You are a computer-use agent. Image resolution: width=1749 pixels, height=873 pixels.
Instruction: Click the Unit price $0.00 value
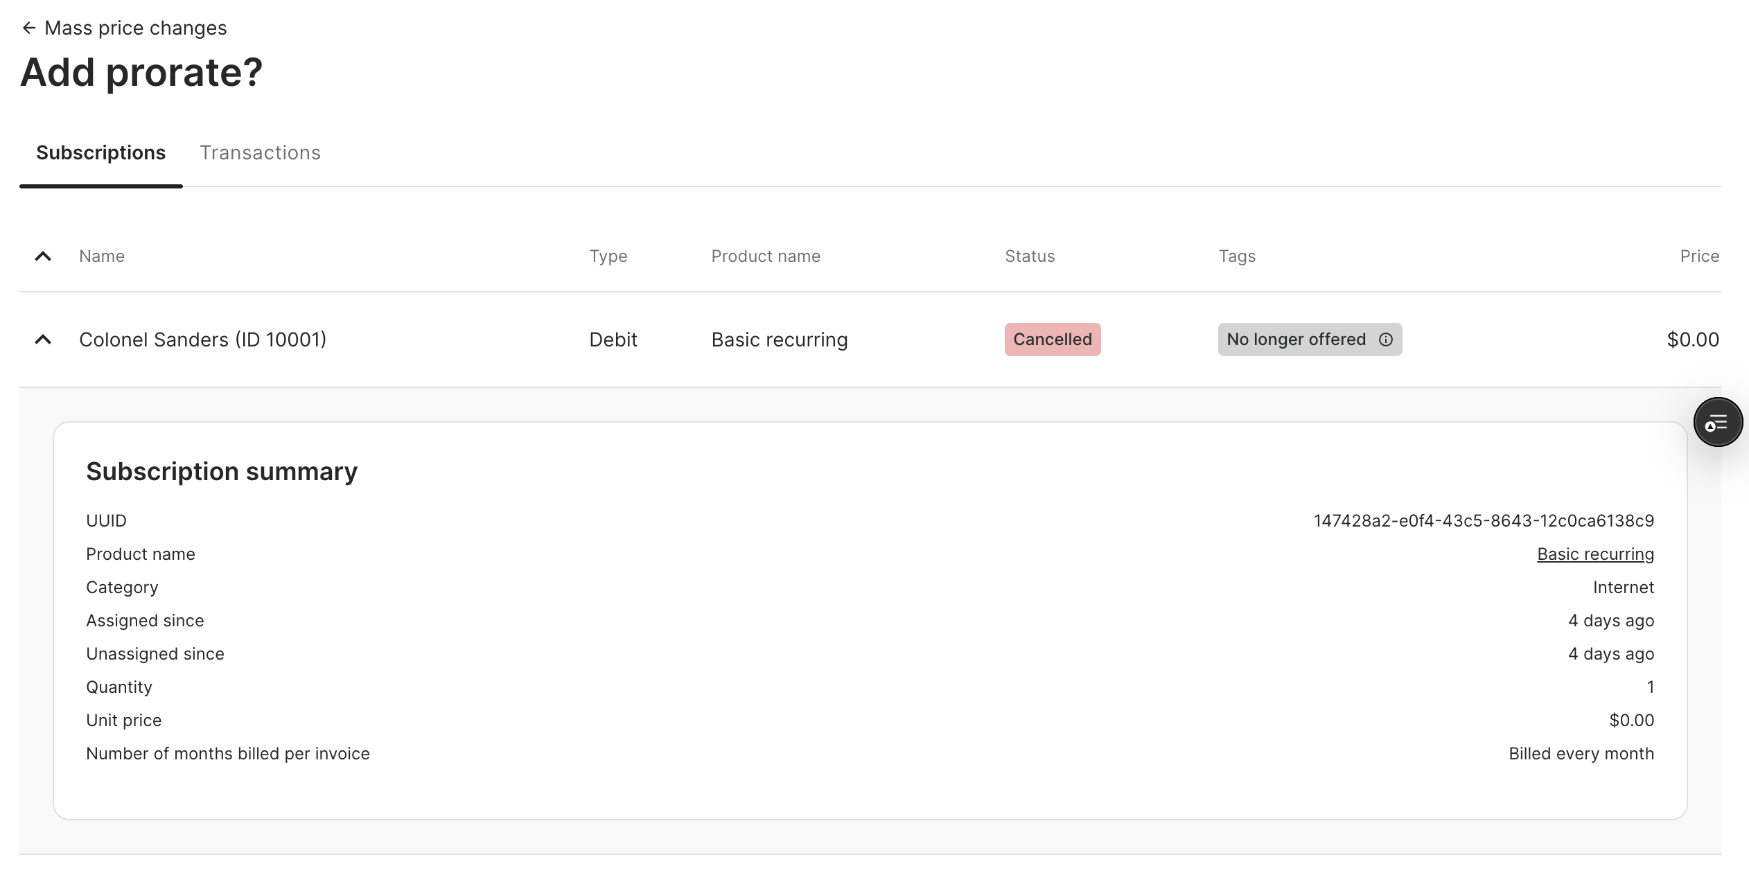[1631, 721]
